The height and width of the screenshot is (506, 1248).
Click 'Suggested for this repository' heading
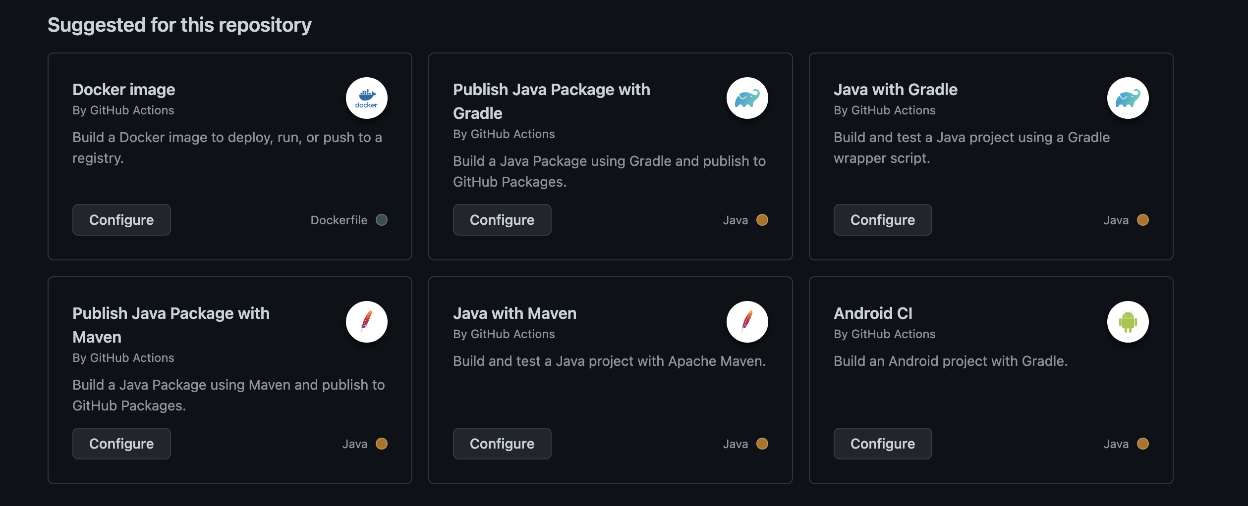click(179, 25)
